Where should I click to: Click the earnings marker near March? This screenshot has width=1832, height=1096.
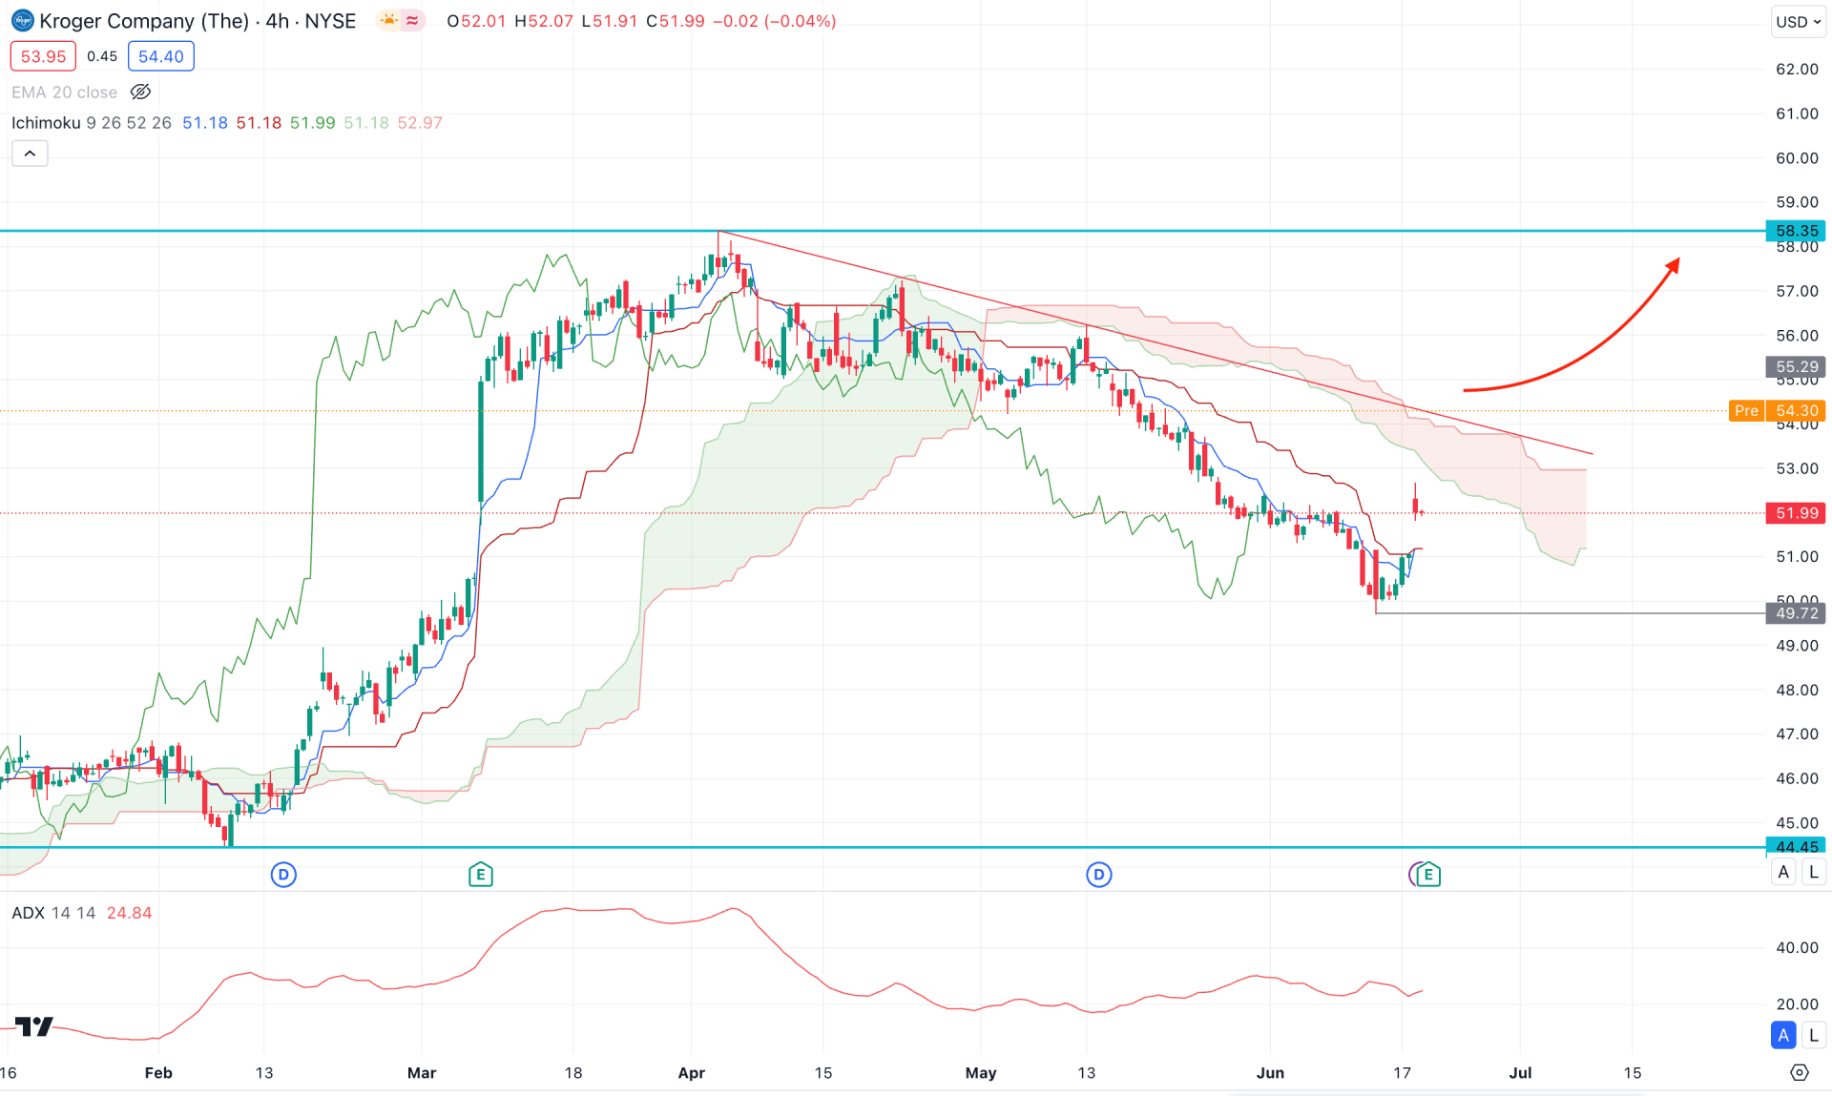481,874
